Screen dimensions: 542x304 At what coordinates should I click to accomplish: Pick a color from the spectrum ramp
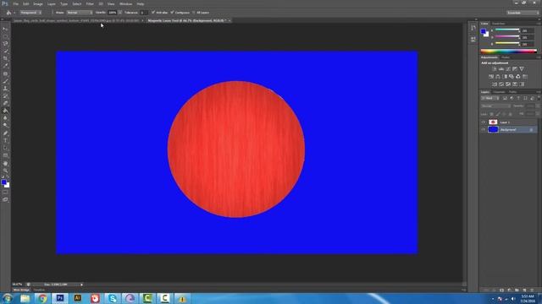[x=509, y=51]
